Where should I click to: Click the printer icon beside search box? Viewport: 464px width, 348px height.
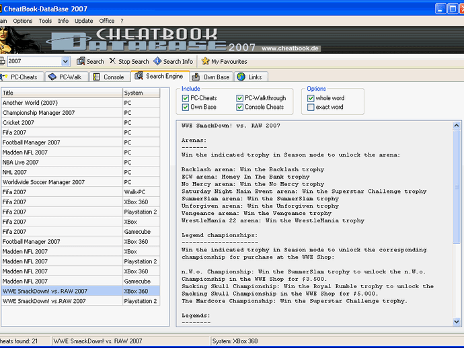click(x=2, y=61)
